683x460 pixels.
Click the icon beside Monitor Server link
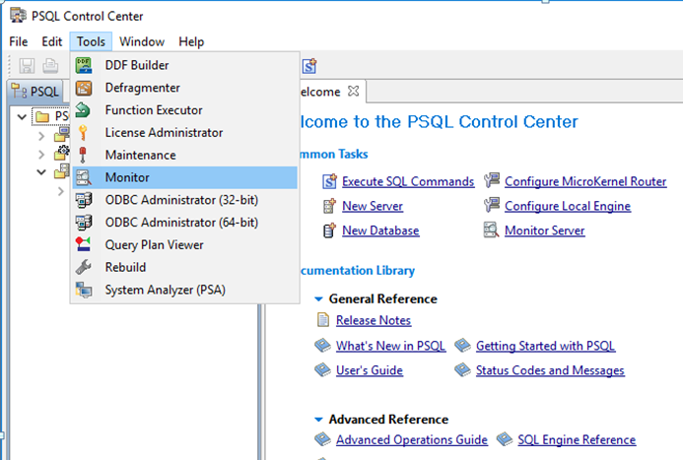492,230
